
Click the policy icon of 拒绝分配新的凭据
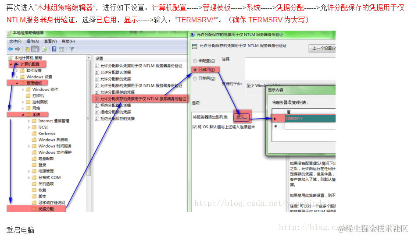(97, 112)
